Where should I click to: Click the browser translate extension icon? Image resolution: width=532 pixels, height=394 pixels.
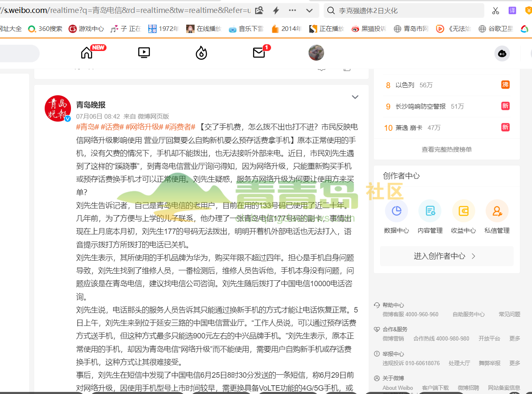click(512, 10)
